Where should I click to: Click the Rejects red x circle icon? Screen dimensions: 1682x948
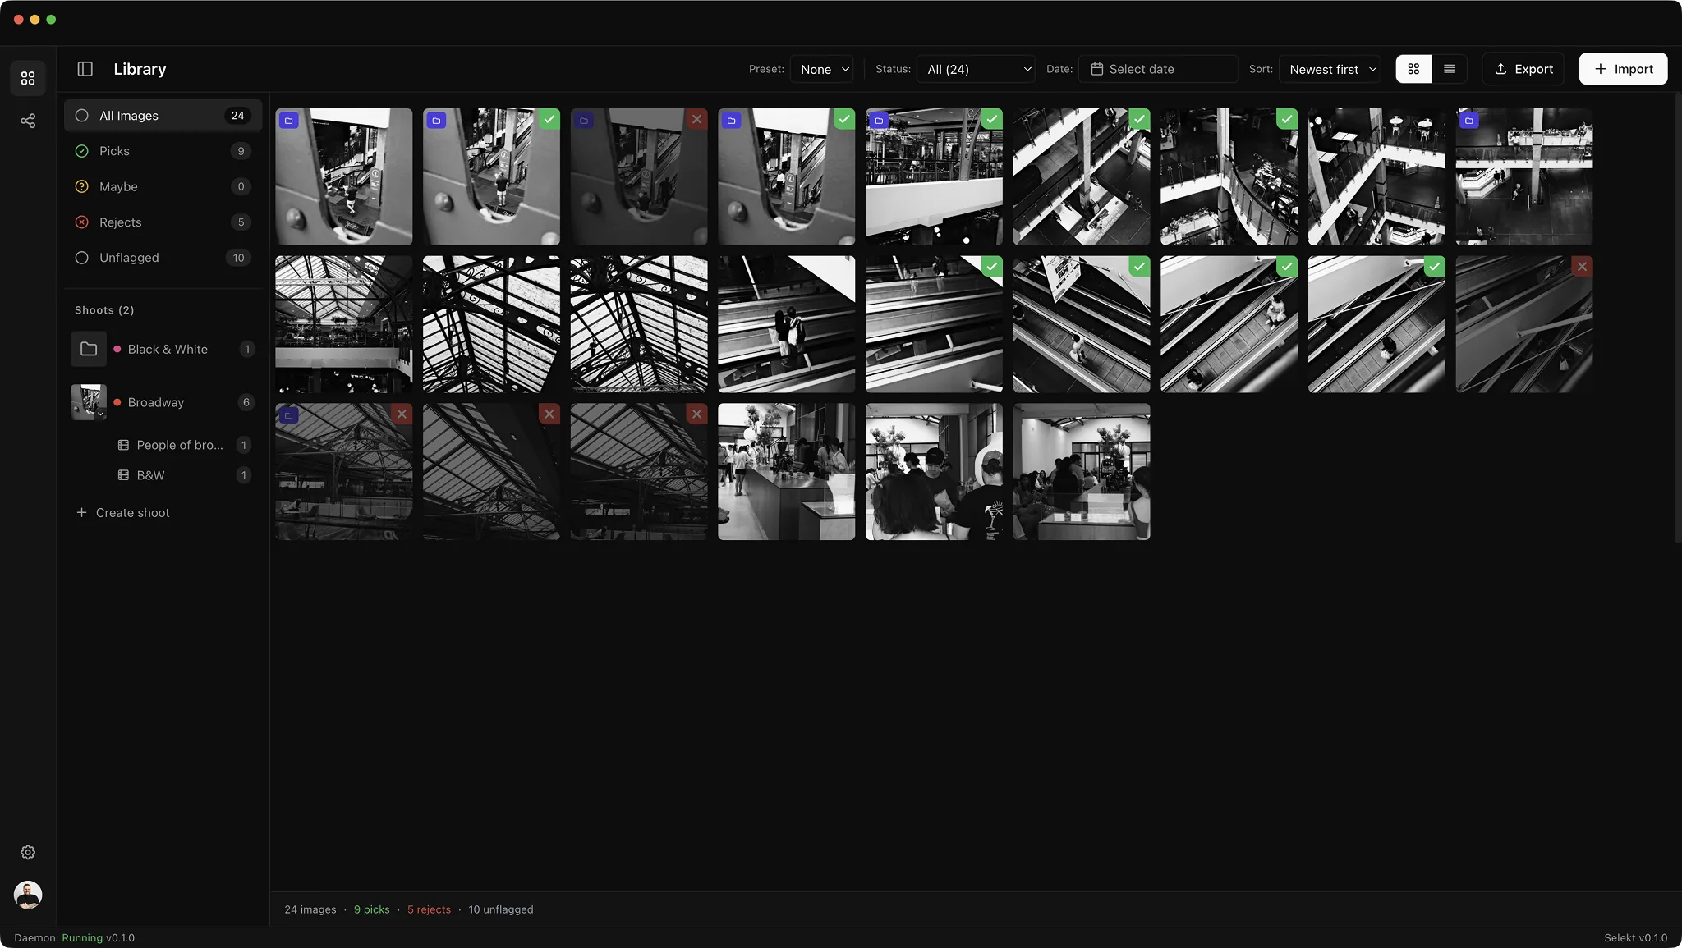82,222
